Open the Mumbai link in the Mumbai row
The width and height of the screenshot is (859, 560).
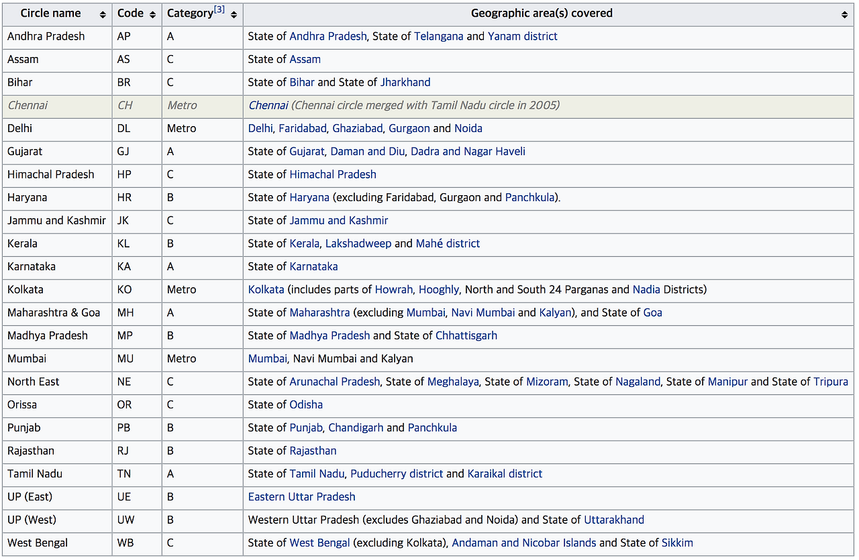click(268, 359)
